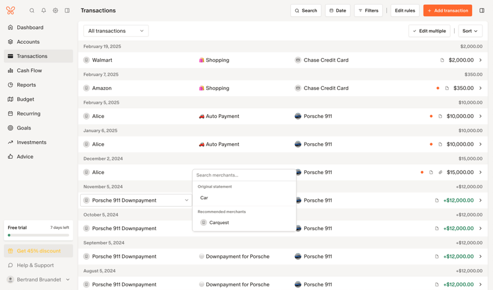Open Recurring page
The width and height of the screenshot is (493, 290).
pos(38,114)
